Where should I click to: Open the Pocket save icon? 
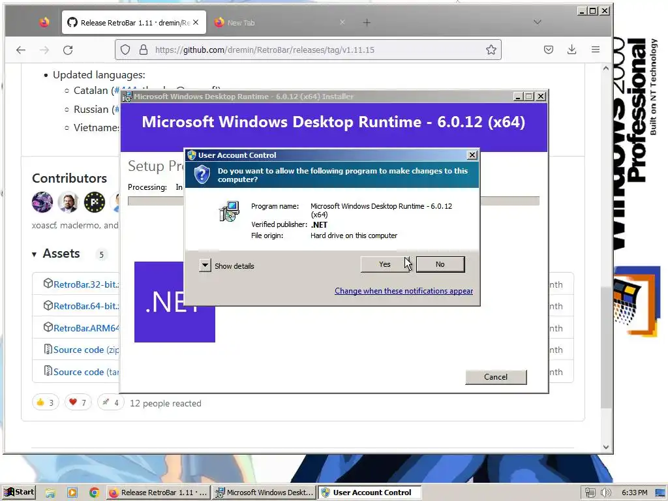click(x=549, y=50)
